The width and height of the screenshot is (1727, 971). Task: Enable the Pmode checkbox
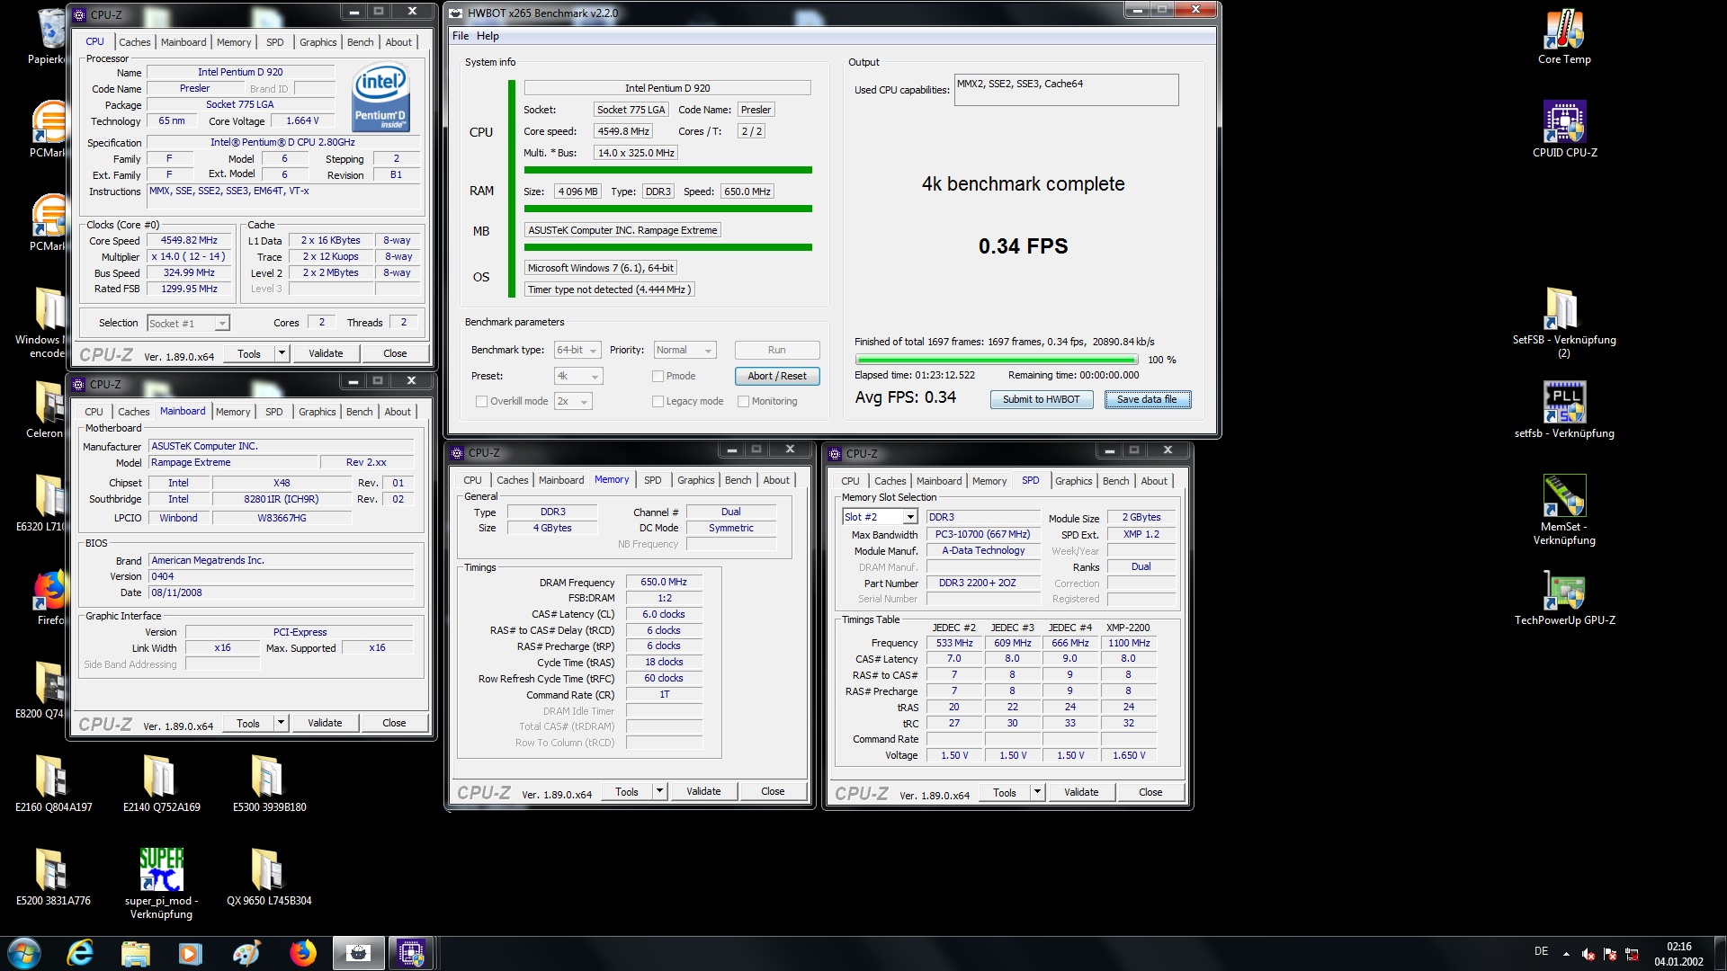[658, 377]
